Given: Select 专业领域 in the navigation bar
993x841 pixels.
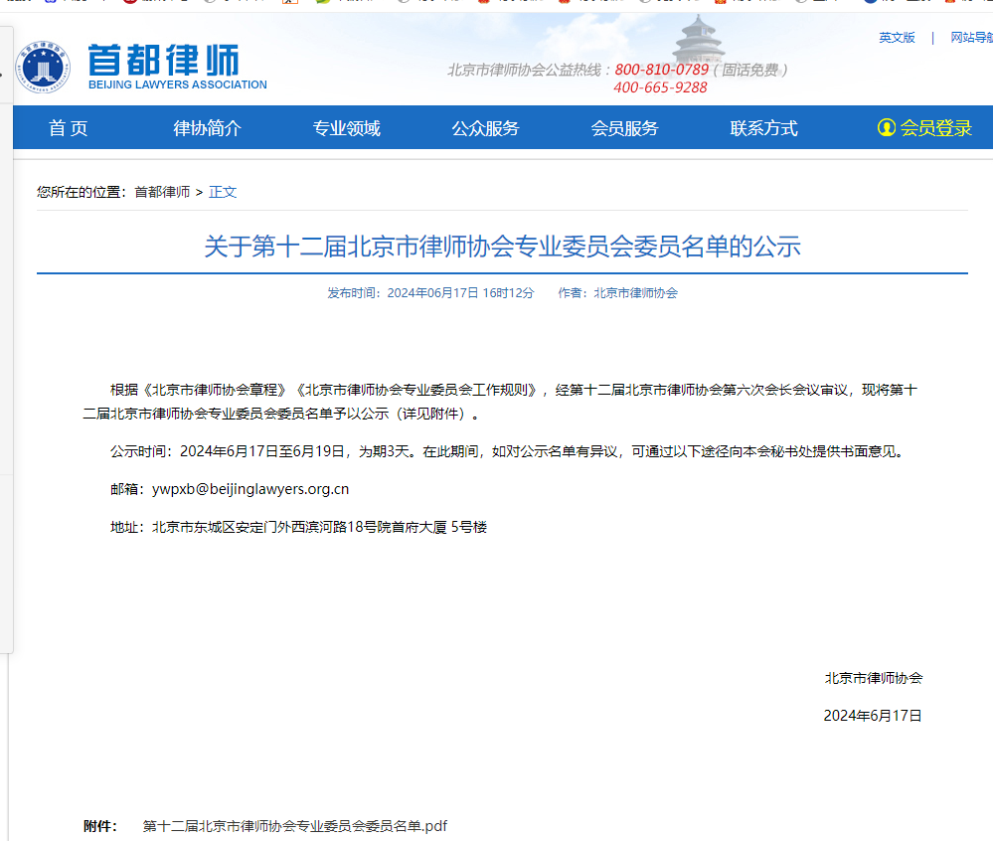Looking at the screenshot, I should click(x=346, y=128).
